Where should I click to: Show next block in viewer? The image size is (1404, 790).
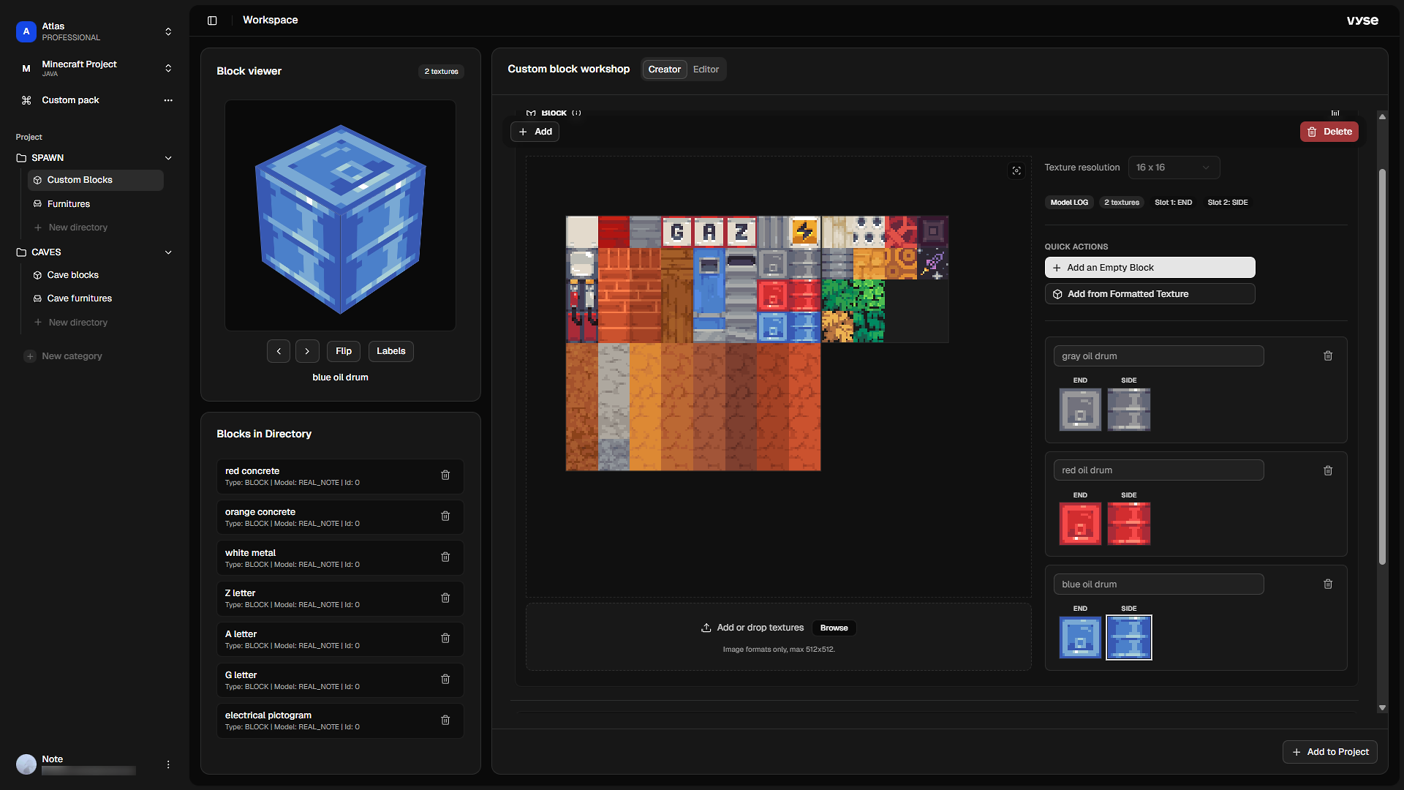click(x=307, y=351)
